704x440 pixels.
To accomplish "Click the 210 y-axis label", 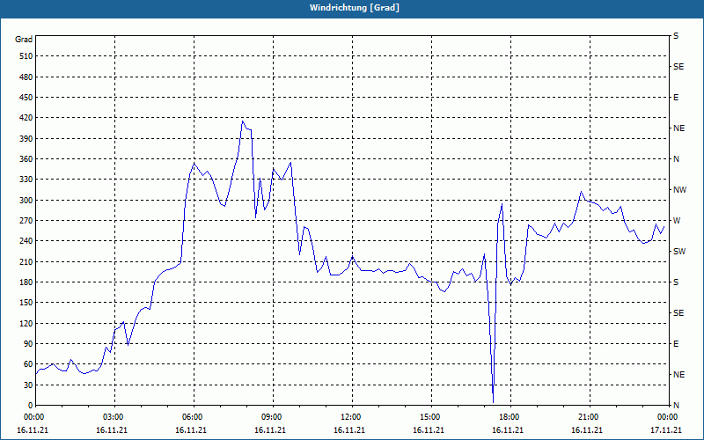I will click(x=26, y=261).
